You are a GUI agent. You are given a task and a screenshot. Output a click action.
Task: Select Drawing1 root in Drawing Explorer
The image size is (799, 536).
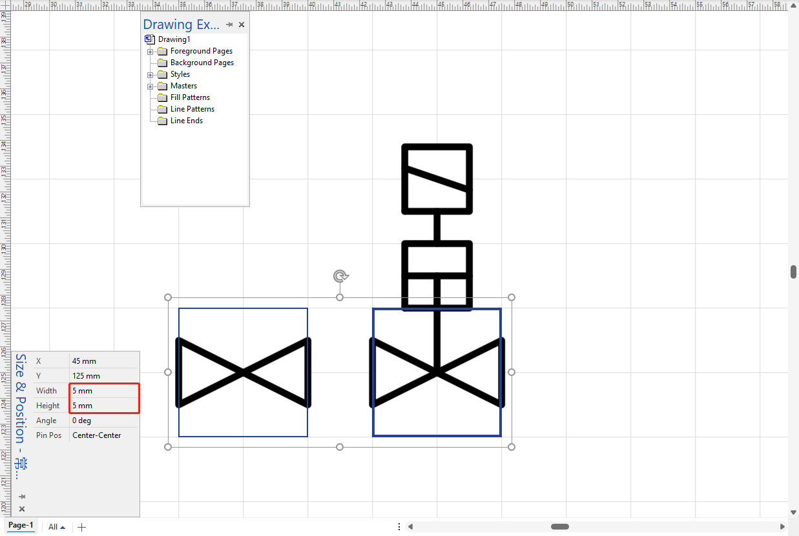[x=174, y=39]
